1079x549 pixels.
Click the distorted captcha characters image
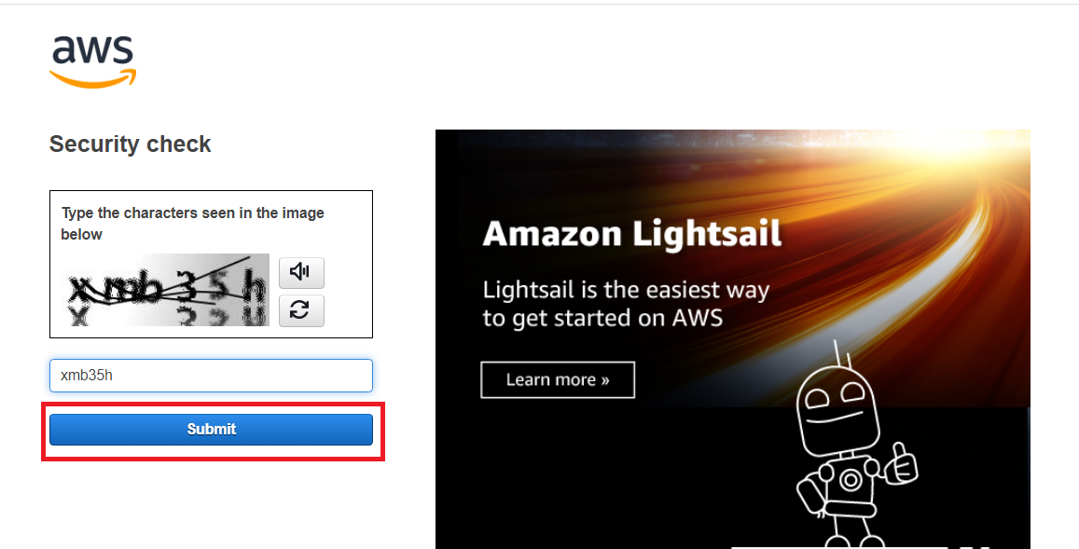coord(167,290)
